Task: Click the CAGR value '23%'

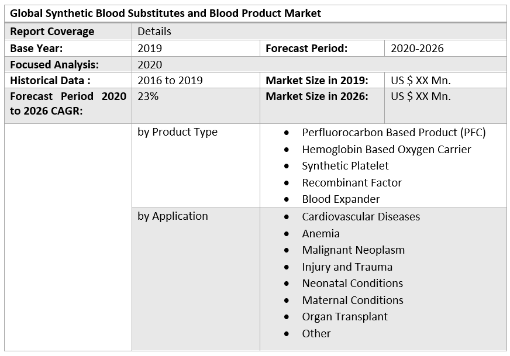Action: (148, 96)
